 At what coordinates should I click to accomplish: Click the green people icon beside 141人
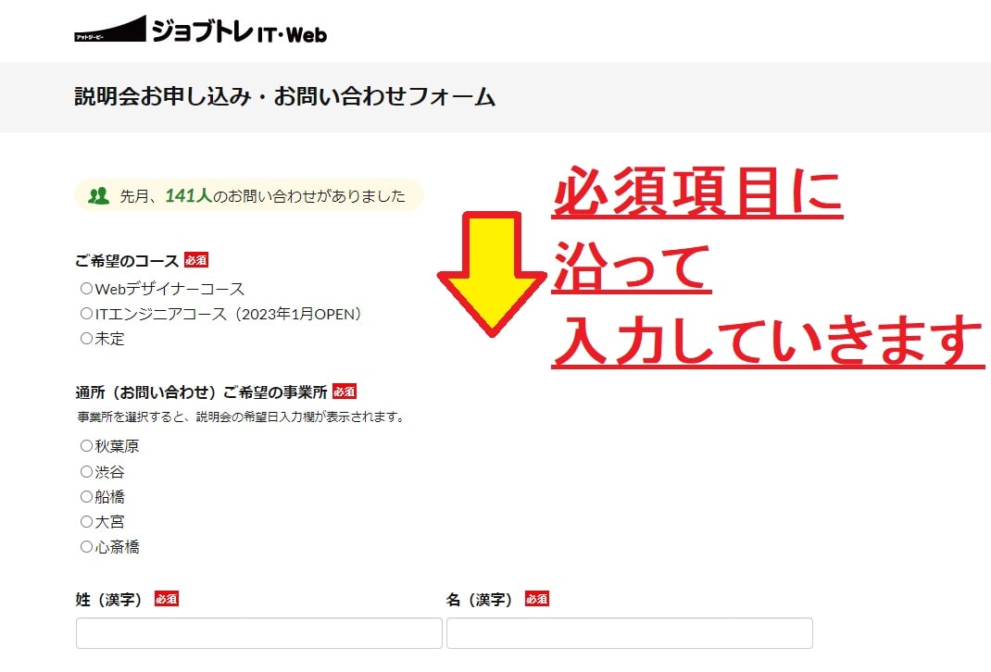[x=98, y=196]
